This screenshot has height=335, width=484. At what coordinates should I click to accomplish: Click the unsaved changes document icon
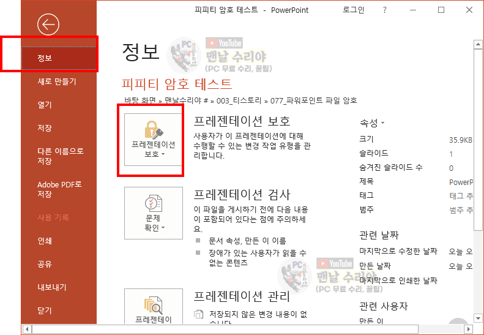pyautogui.click(x=198, y=314)
